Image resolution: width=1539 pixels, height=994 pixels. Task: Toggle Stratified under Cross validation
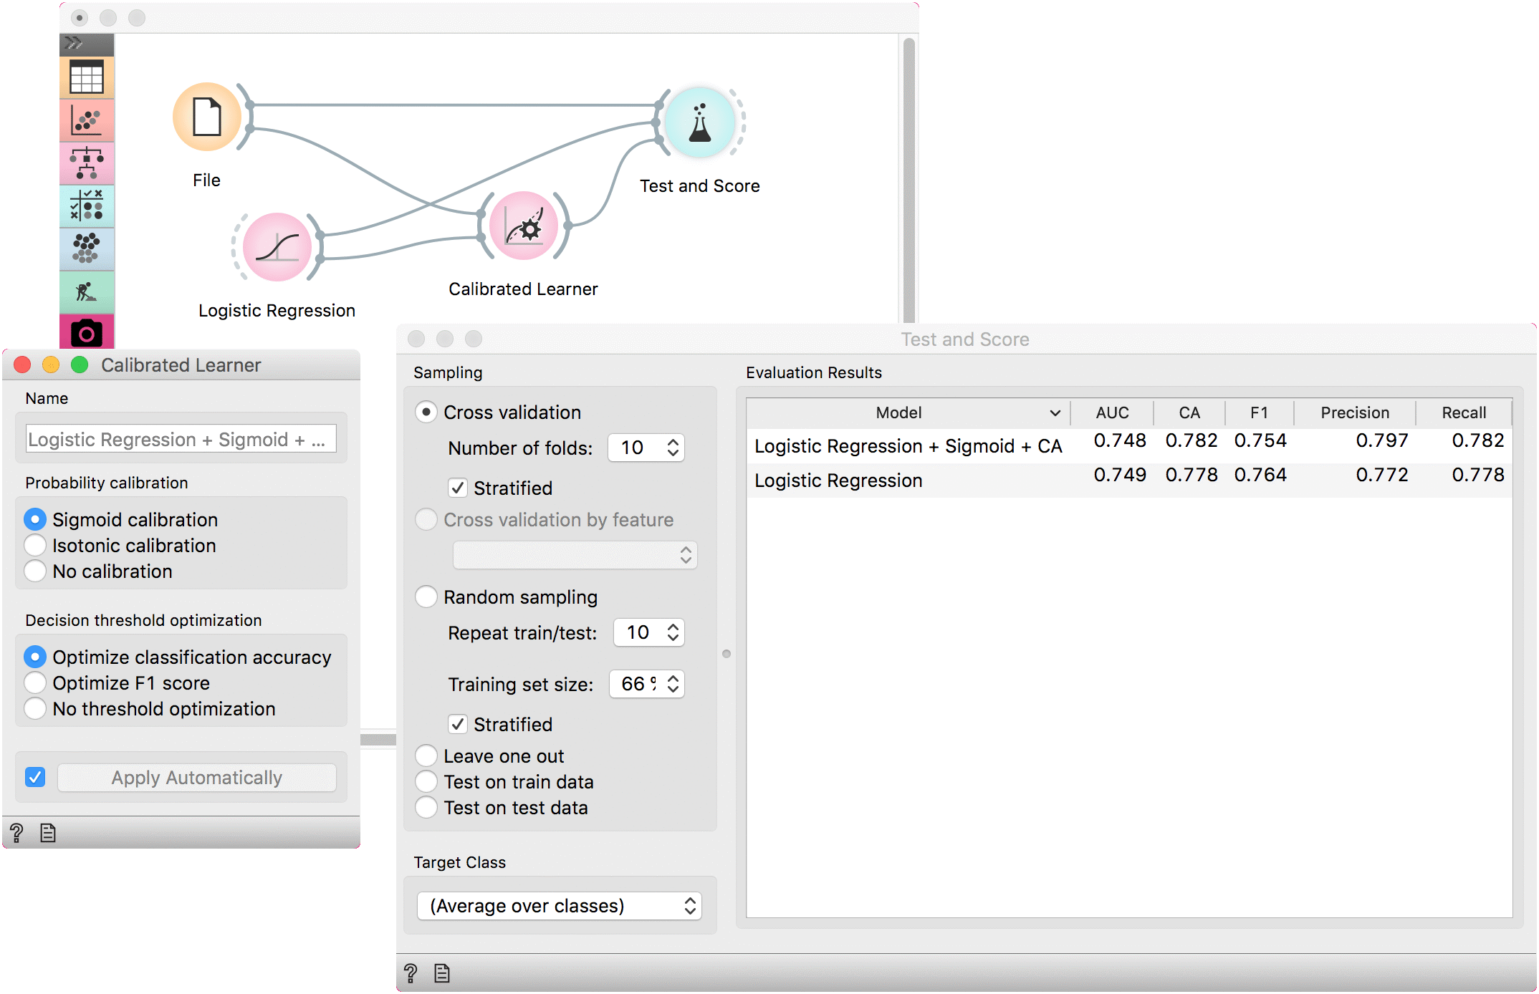(458, 488)
